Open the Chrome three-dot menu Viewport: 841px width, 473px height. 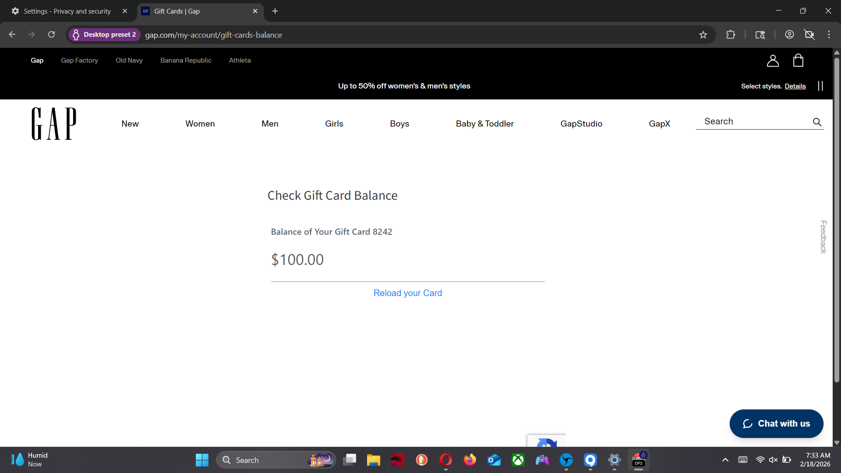[x=829, y=35]
